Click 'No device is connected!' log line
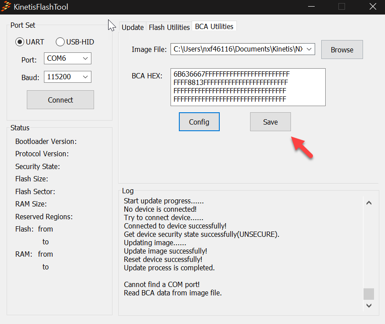 pyautogui.click(x=160, y=209)
